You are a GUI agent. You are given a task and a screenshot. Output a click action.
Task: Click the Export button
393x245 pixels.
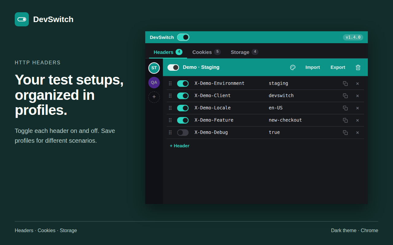[338, 67]
